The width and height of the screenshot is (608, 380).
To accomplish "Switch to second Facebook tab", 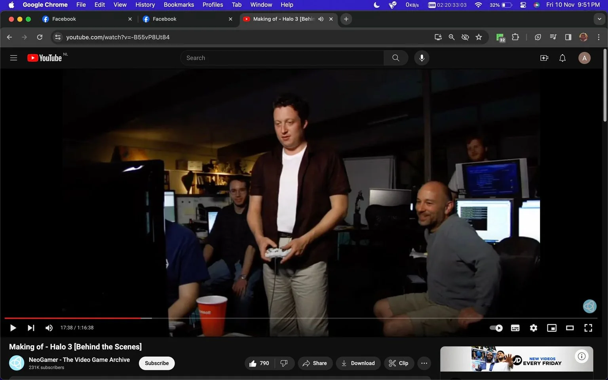I will [x=188, y=19].
